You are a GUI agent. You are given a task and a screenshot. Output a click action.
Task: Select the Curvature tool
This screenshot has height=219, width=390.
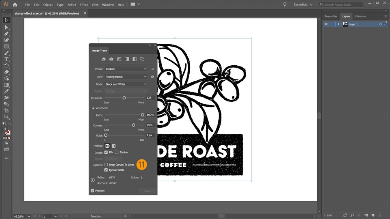6,40
